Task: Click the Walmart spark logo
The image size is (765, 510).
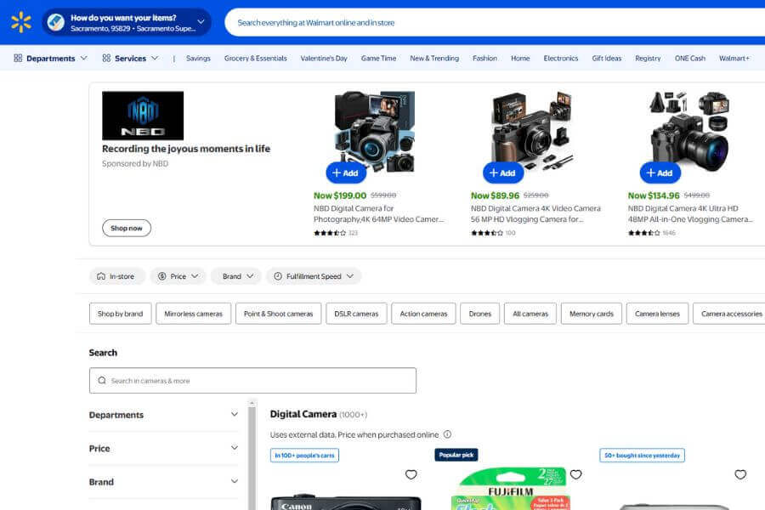Action: tap(21, 22)
